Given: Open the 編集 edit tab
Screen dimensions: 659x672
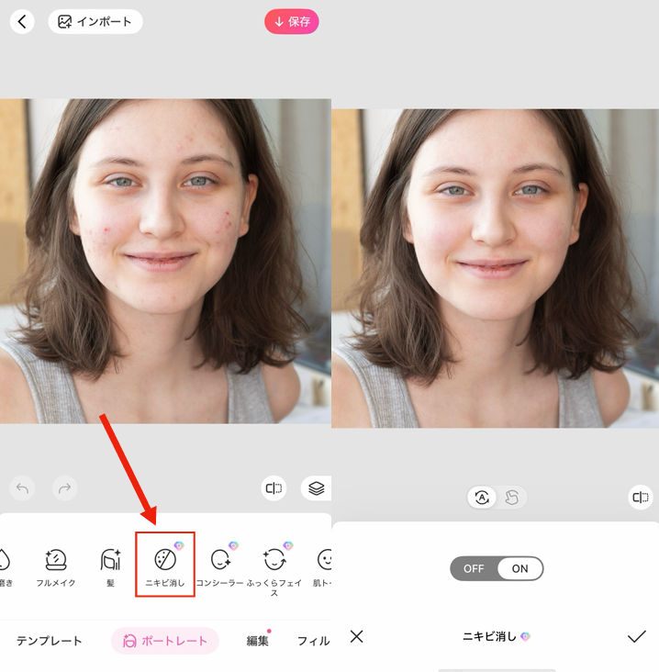Looking at the screenshot, I should tap(258, 641).
